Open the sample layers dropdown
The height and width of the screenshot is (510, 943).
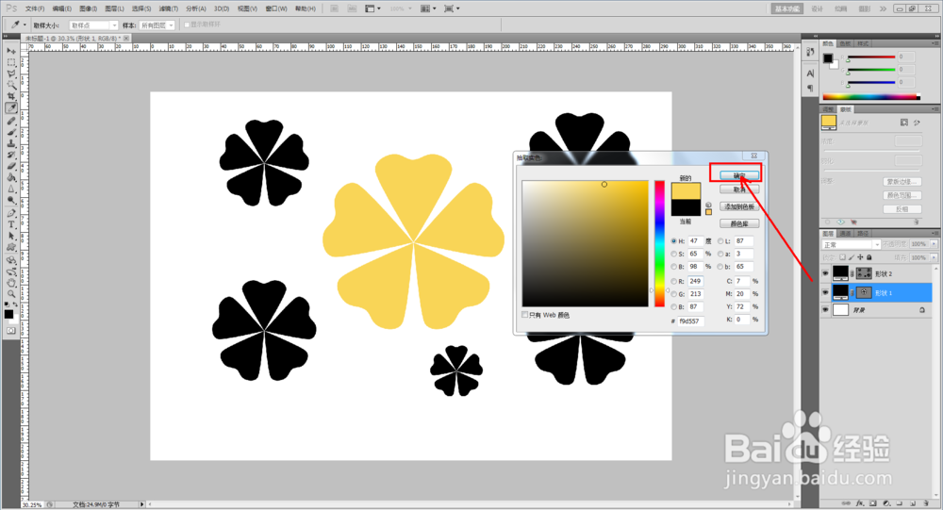click(x=157, y=25)
